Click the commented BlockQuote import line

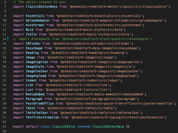[82, 39]
